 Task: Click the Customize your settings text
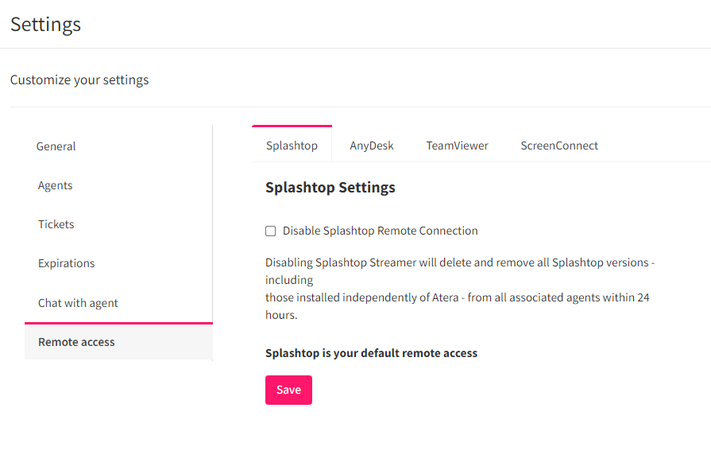(79, 80)
